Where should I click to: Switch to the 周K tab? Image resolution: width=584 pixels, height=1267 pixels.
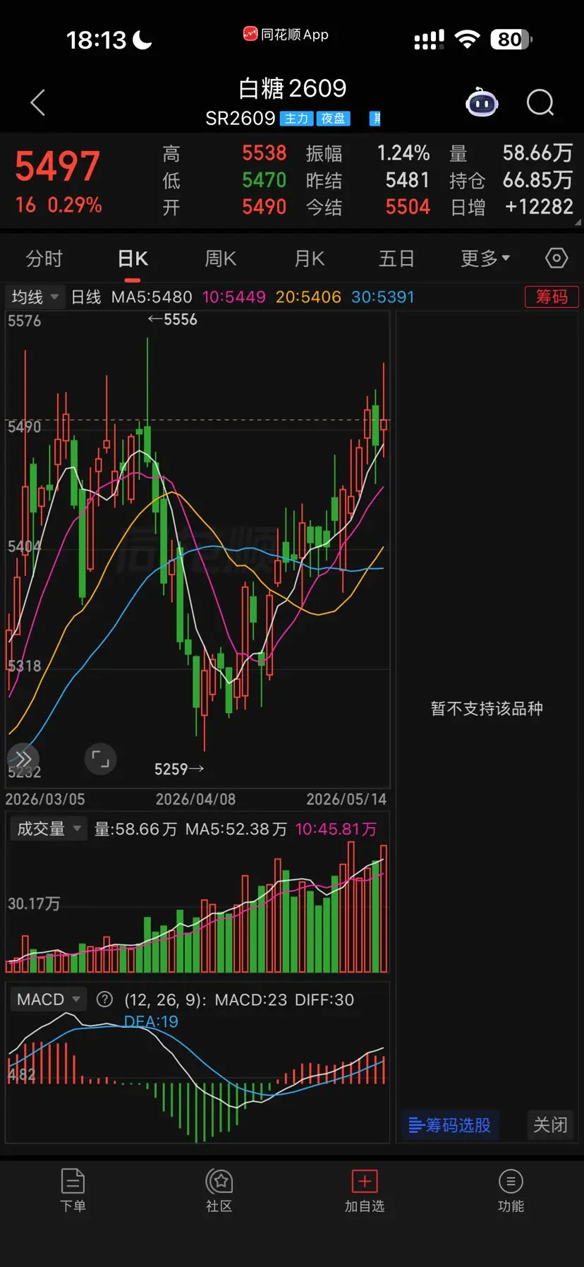coord(221,259)
